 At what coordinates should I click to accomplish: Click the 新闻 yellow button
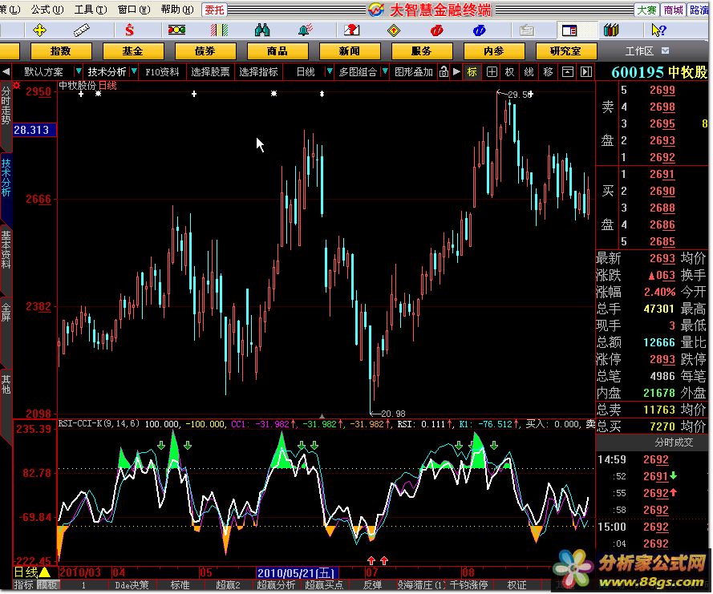(350, 51)
